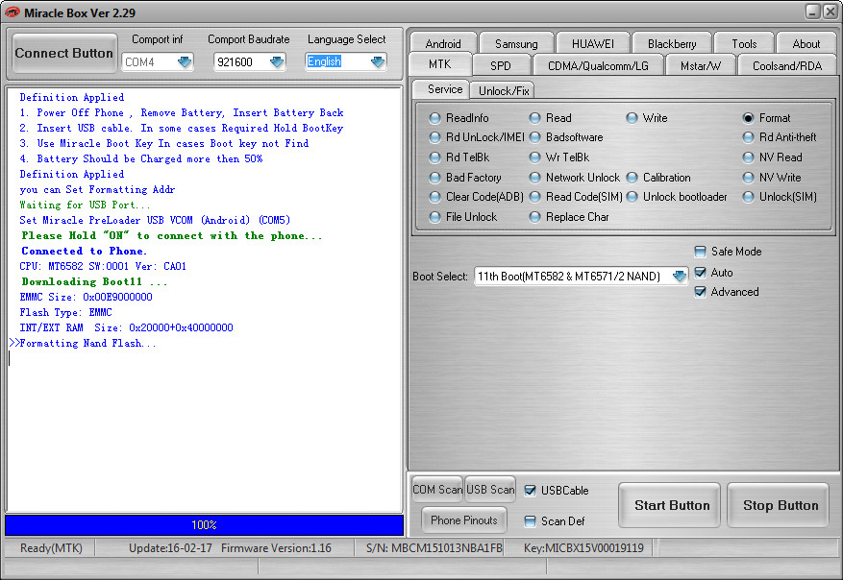
Task: Select Clear Code(ADB) radio option
Action: click(x=477, y=197)
